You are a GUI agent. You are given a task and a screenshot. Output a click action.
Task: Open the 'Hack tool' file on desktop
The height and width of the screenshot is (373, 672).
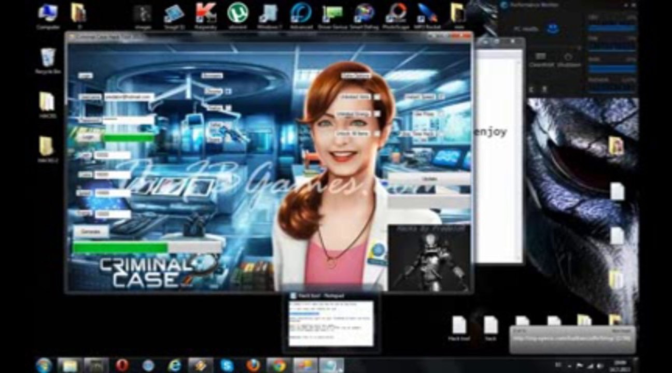click(459, 328)
